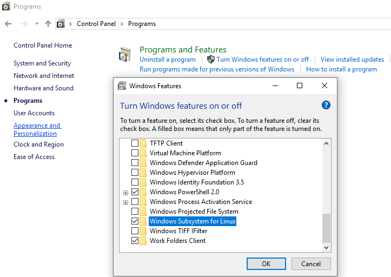Screen dimensions: 391x277
Task: Click the features list scrollbar thumb
Action: pyautogui.click(x=326, y=227)
